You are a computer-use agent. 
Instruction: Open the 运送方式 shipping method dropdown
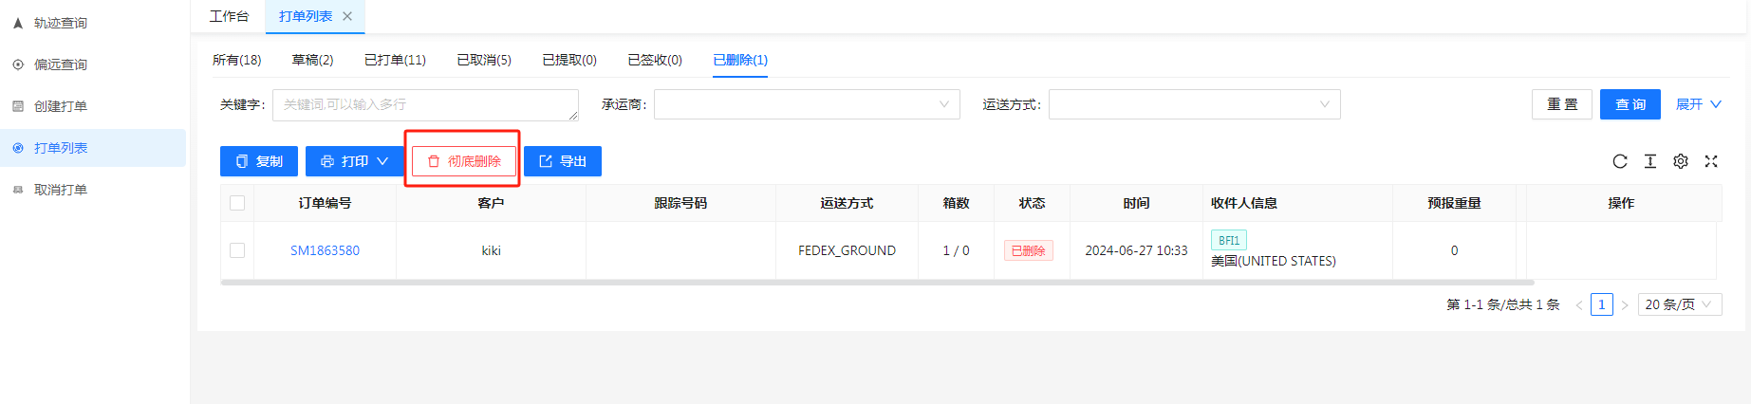click(x=1194, y=104)
